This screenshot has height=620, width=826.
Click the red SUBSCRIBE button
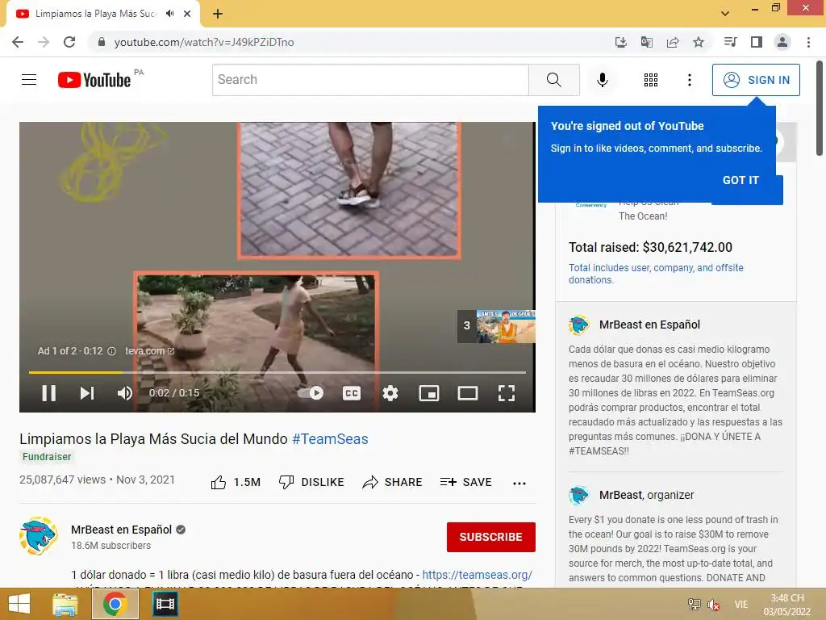(491, 537)
